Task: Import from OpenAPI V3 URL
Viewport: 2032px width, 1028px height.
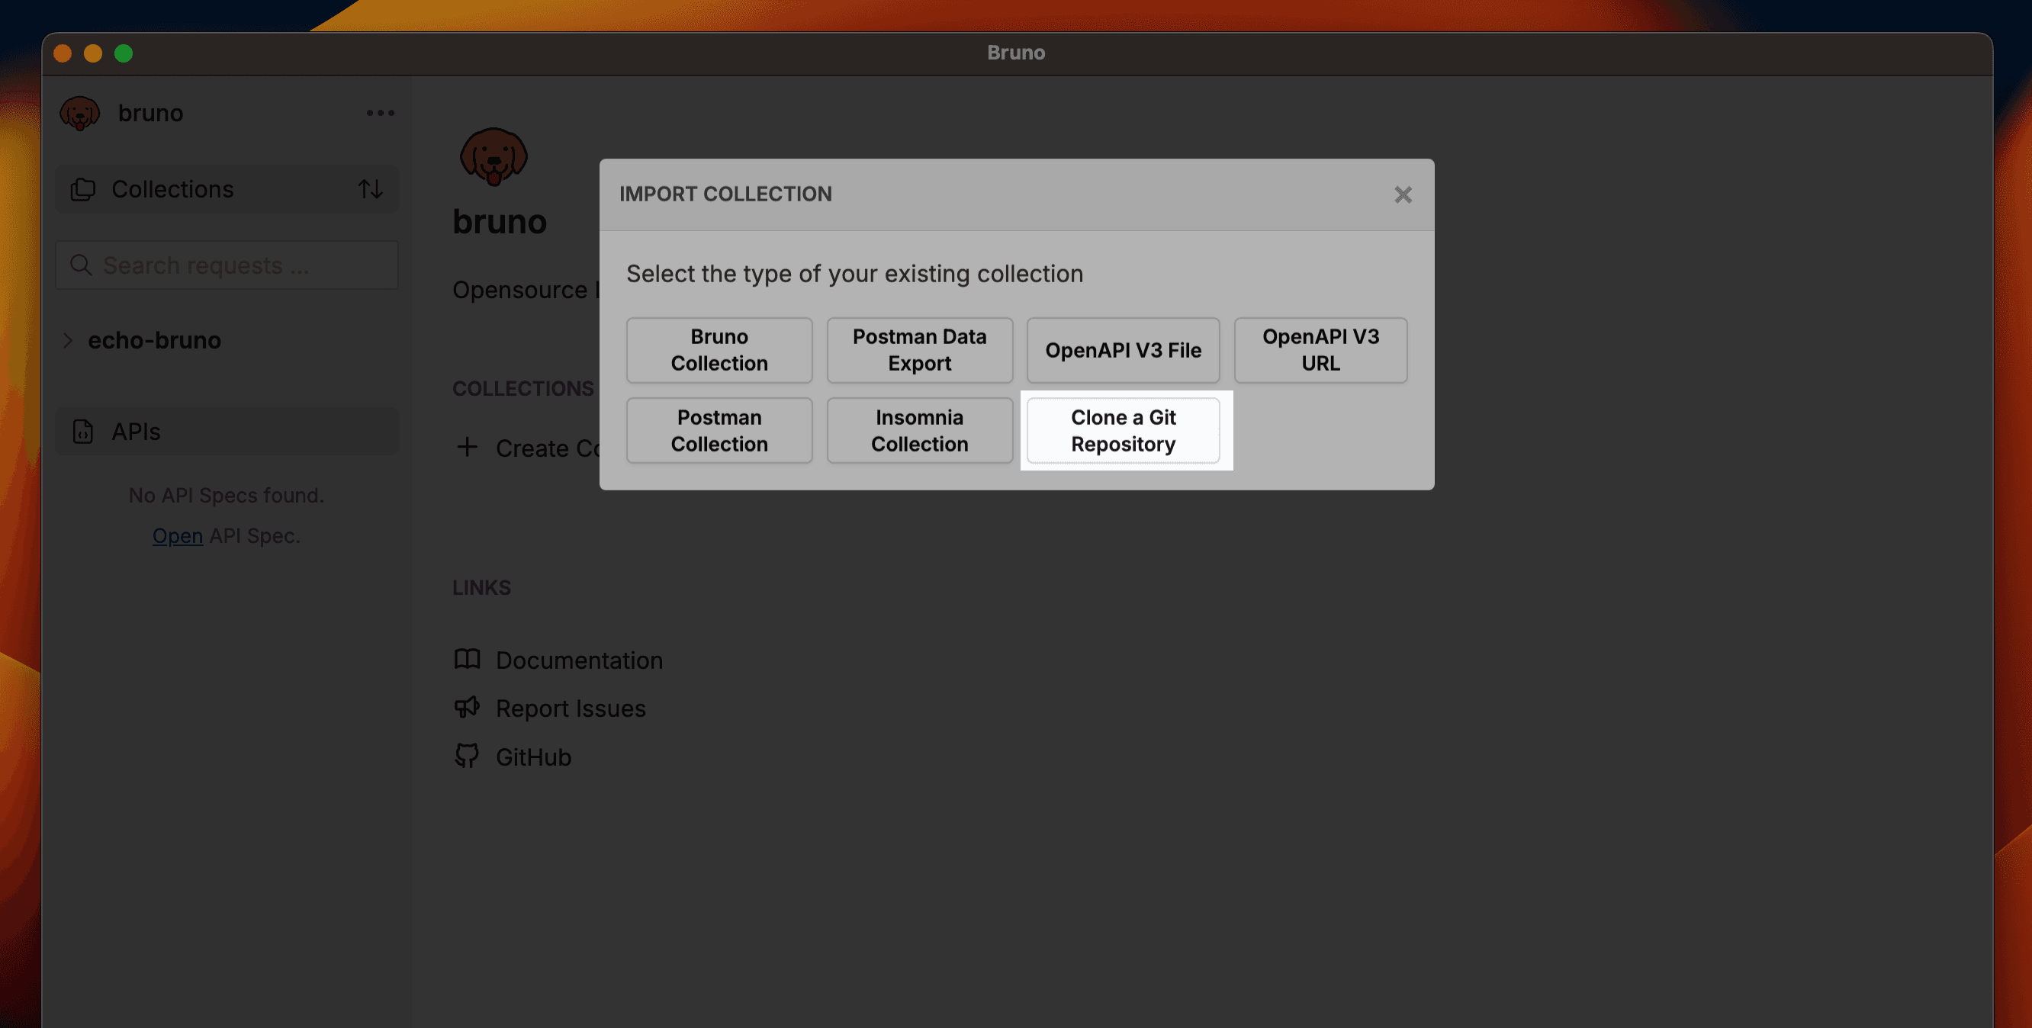Action: click(x=1320, y=349)
